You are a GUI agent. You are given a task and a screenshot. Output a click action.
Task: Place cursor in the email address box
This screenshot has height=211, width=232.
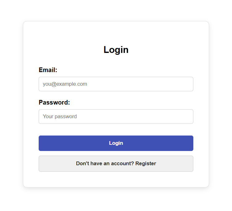[x=116, y=84]
